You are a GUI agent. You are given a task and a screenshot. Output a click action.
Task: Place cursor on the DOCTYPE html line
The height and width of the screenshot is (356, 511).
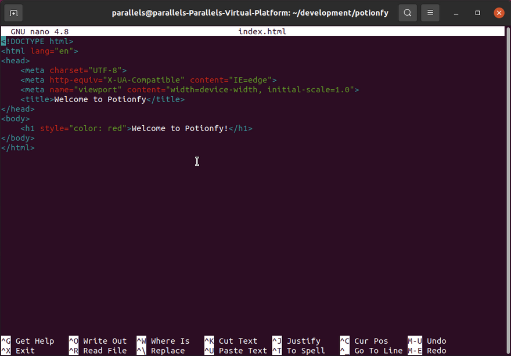[37, 41]
